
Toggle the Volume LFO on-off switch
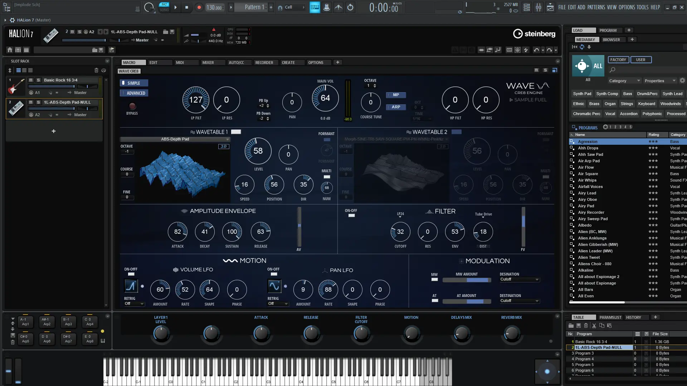(131, 274)
